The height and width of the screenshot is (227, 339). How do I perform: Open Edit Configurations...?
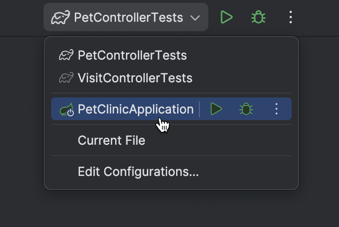pos(138,172)
